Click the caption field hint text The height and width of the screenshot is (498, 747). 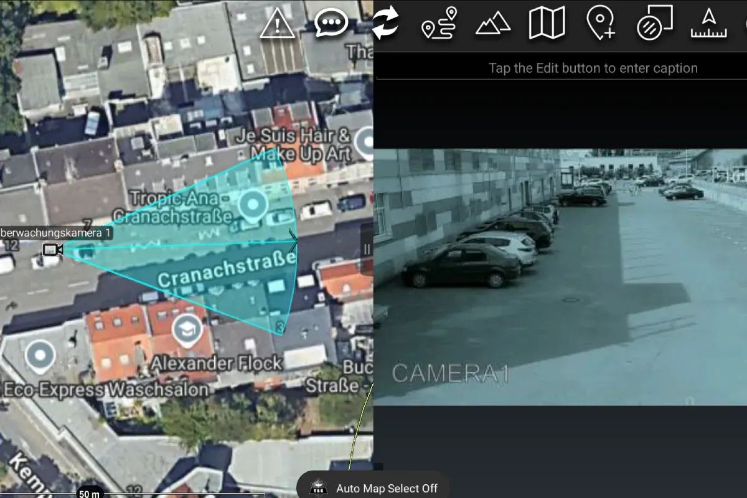pos(593,68)
